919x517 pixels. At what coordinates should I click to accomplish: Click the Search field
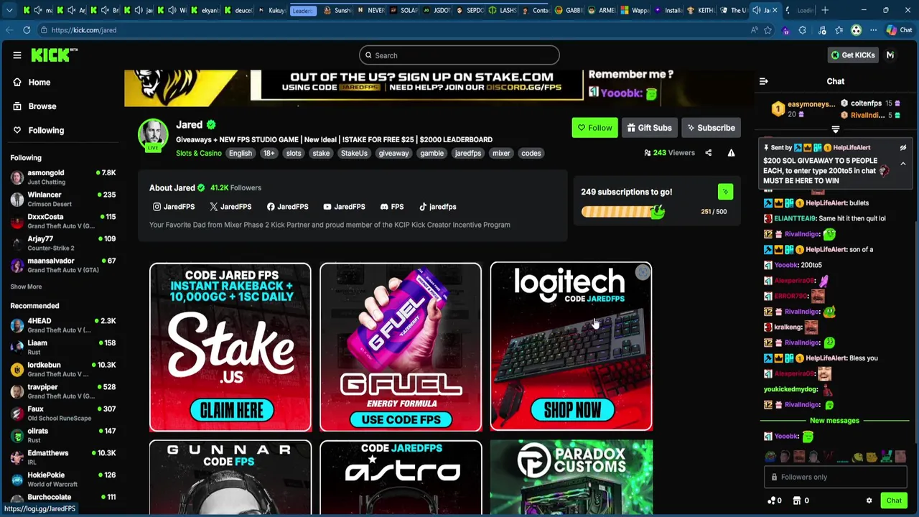click(x=459, y=55)
